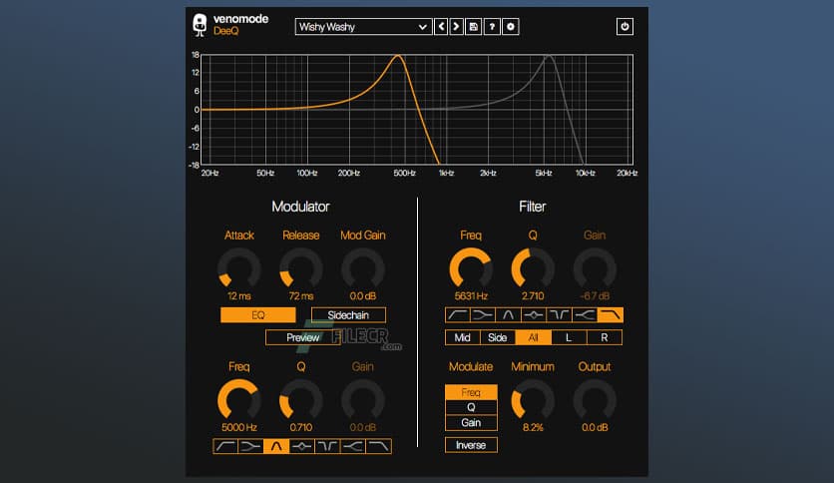Select high-shelf shape in Modulator section
This screenshot has width=834, height=483.
[x=353, y=446]
